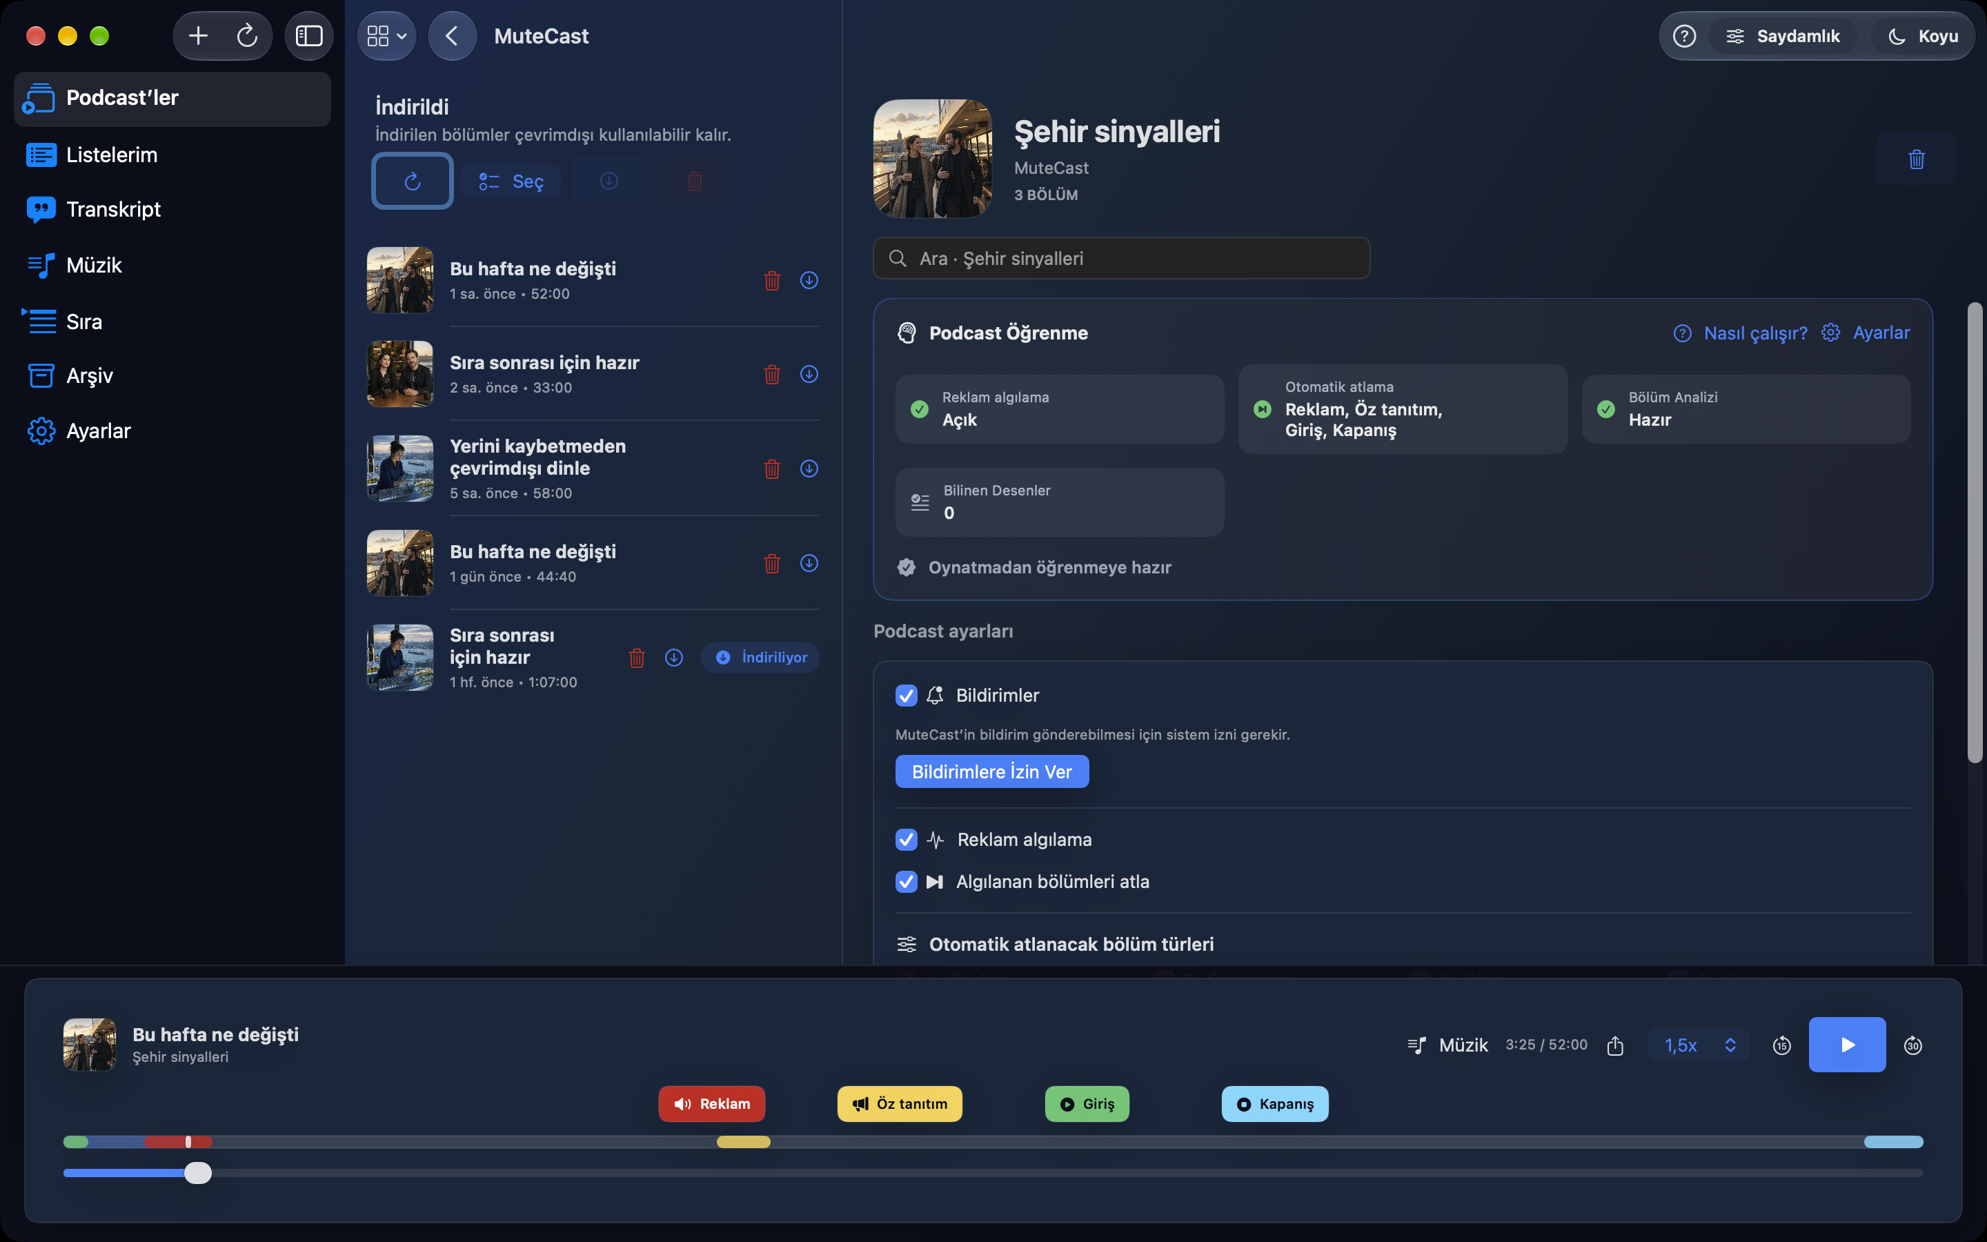The image size is (1987, 1242).
Task: Click the refresh icon next to the plus
Action: point(247,35)
